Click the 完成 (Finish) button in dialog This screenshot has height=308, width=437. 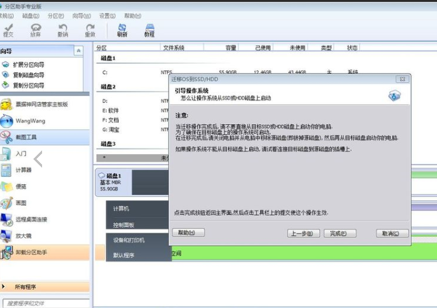335,233
